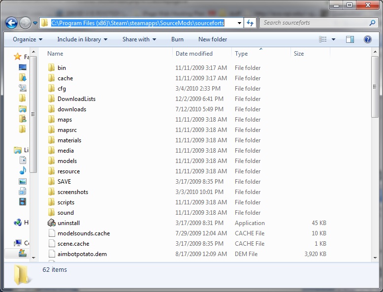This screenshot has width=383, height=292.
Task: Click the search magnifier icon
Action: [372, 23]
